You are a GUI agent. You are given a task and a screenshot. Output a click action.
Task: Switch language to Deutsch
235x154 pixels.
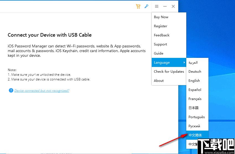195,72
